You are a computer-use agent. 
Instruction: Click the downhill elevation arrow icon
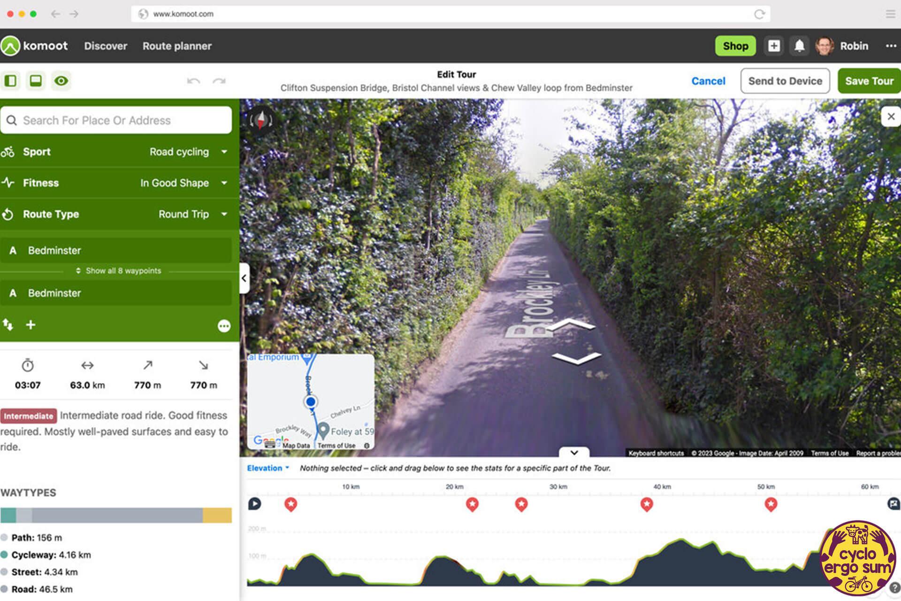click(203, 365)
